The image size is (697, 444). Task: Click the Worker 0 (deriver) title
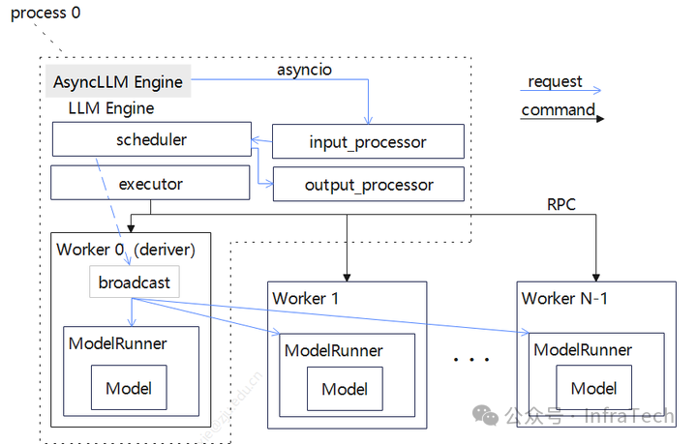click(x=126, y=250)
